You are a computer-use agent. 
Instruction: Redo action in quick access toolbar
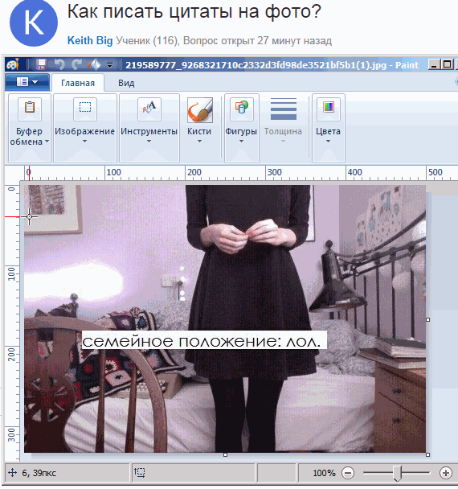(x=76, y=64)
